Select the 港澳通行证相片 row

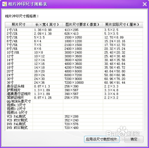74,94
